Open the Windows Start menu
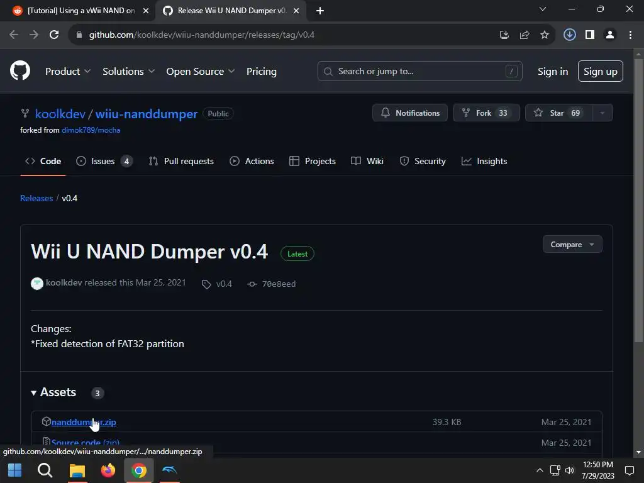Image resolution: width=644 pixels, height=483 pixels. point(15,470)
